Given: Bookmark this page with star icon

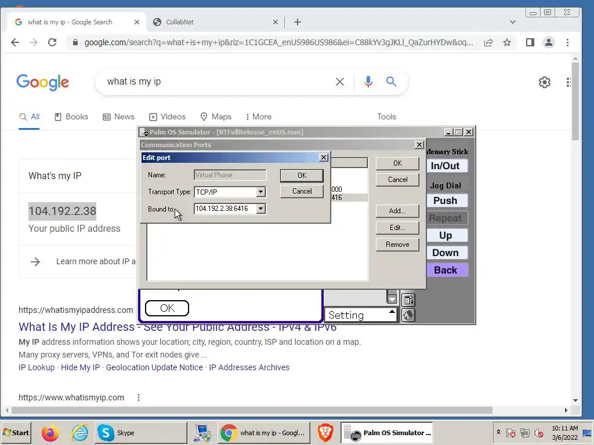Looking at the screenshot, I should click(507, 42).
